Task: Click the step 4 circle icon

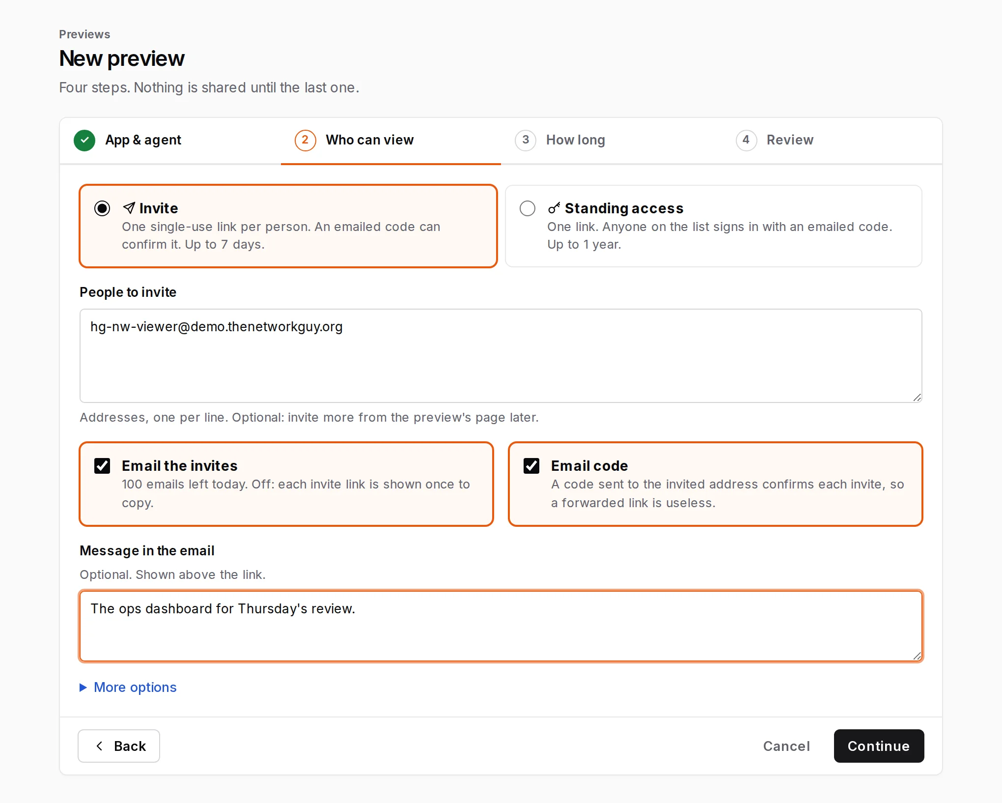Action: coord(746,141)
